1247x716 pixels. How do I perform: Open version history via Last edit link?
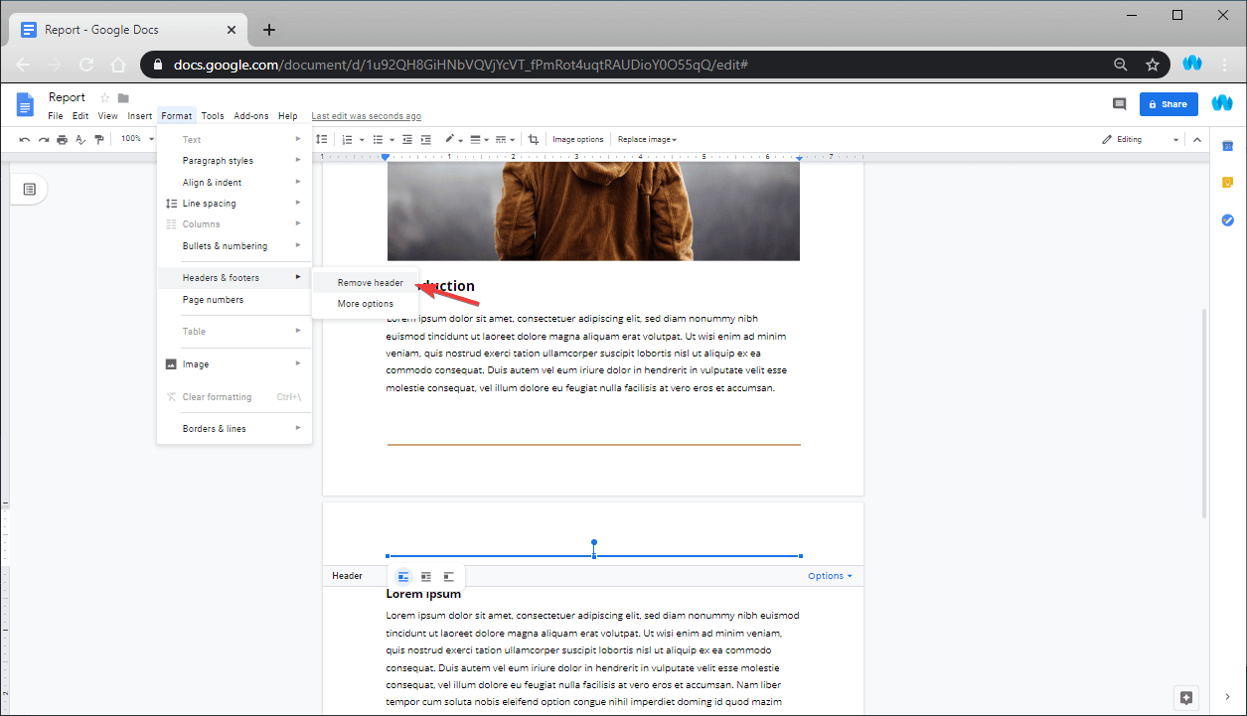point(366,115)
